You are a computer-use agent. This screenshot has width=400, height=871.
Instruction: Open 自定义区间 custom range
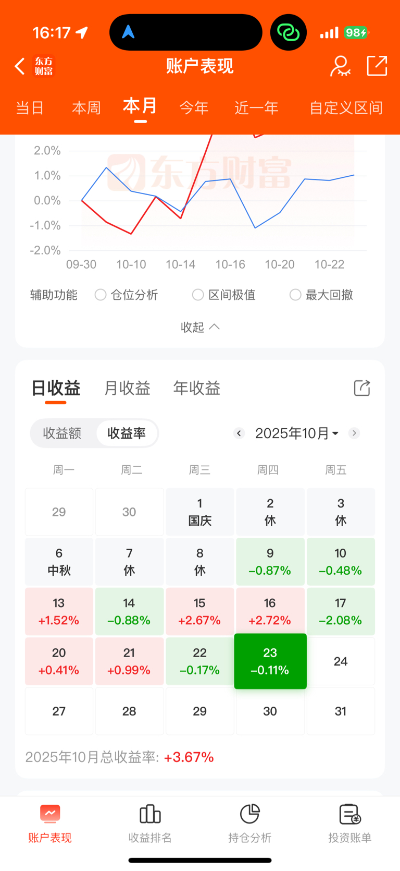346,108
